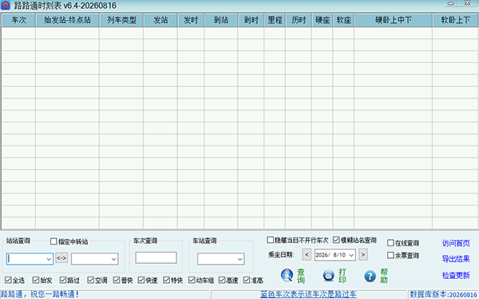Open the 乘坐日期 date picker dropdown
The height and width of the screenshot is (299, 479).
(x=351, y=255)
